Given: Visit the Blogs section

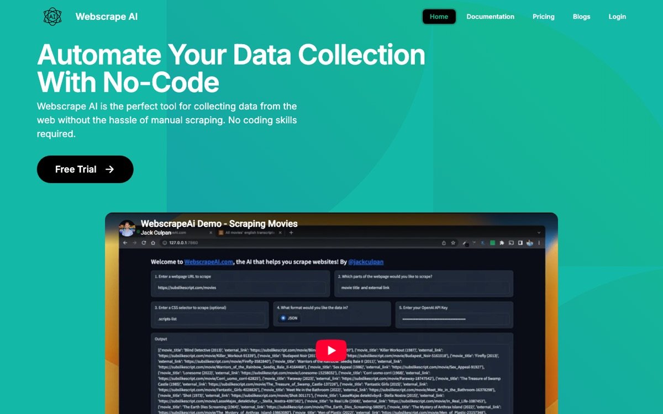Looking at the screenshot, I should coord(581,17).
